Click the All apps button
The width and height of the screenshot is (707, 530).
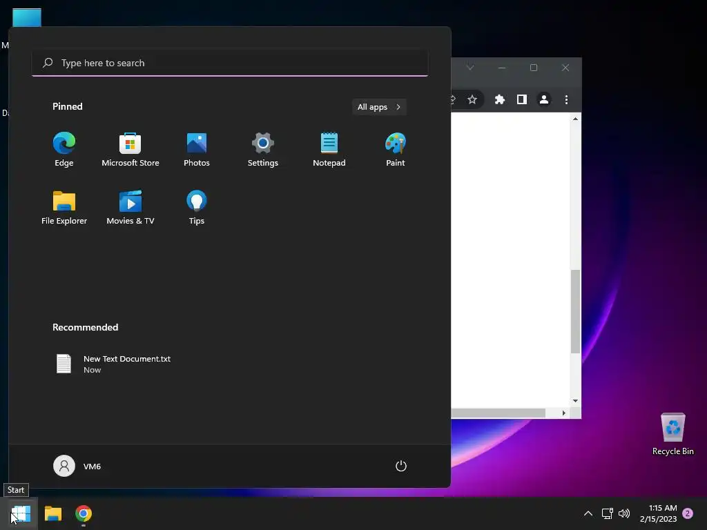379,107
